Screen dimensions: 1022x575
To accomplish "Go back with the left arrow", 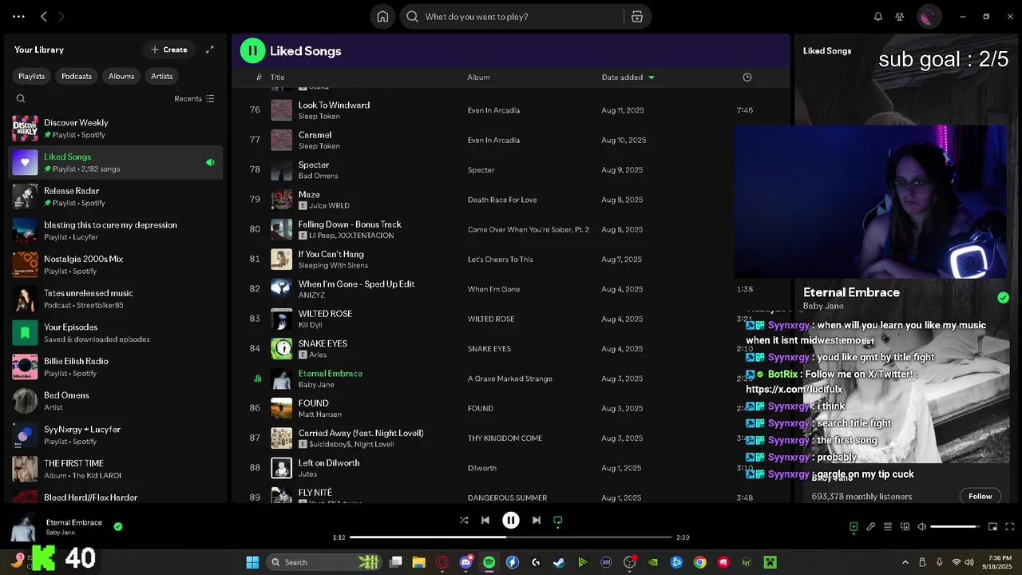I will [44, 16].
